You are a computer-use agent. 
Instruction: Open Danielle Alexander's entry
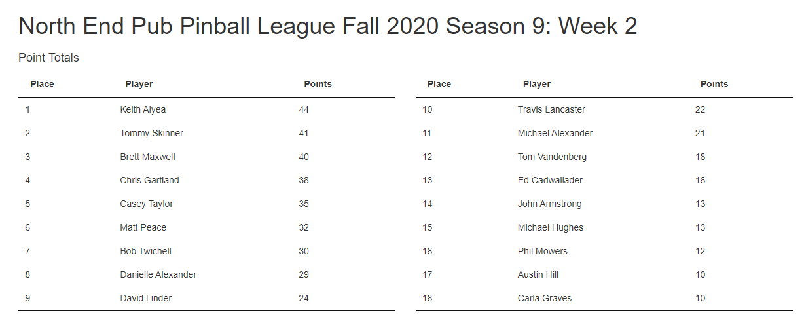(x=158, y=274)
